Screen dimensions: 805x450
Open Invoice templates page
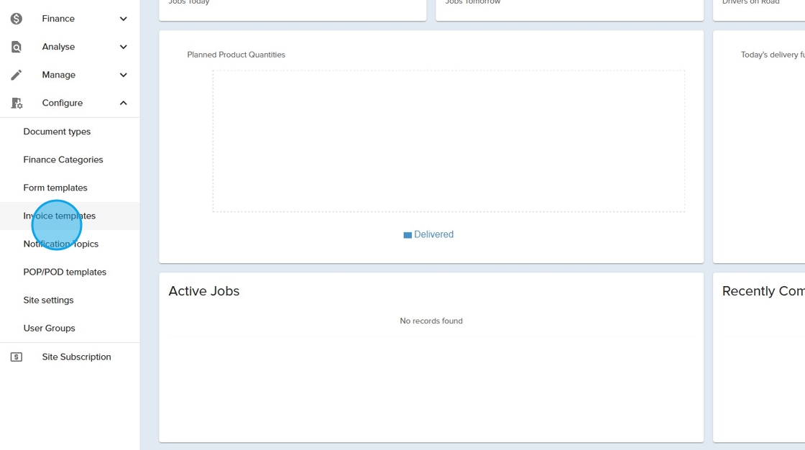(x=60, y=216)
